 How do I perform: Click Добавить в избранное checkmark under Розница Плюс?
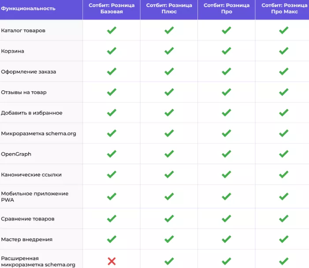169,113
